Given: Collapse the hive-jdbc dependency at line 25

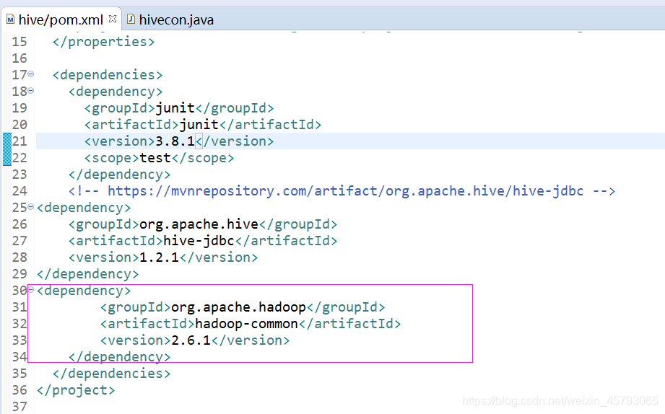Looking at the screenshot, I should [30, 207].
